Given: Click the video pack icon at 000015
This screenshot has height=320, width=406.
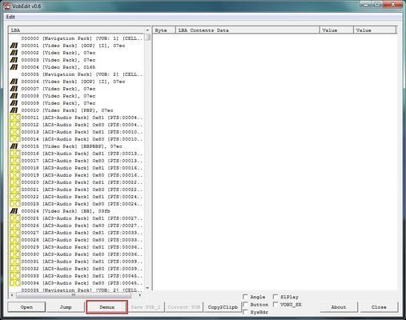Looking at the screenshot, I should [x=14, y=146].
